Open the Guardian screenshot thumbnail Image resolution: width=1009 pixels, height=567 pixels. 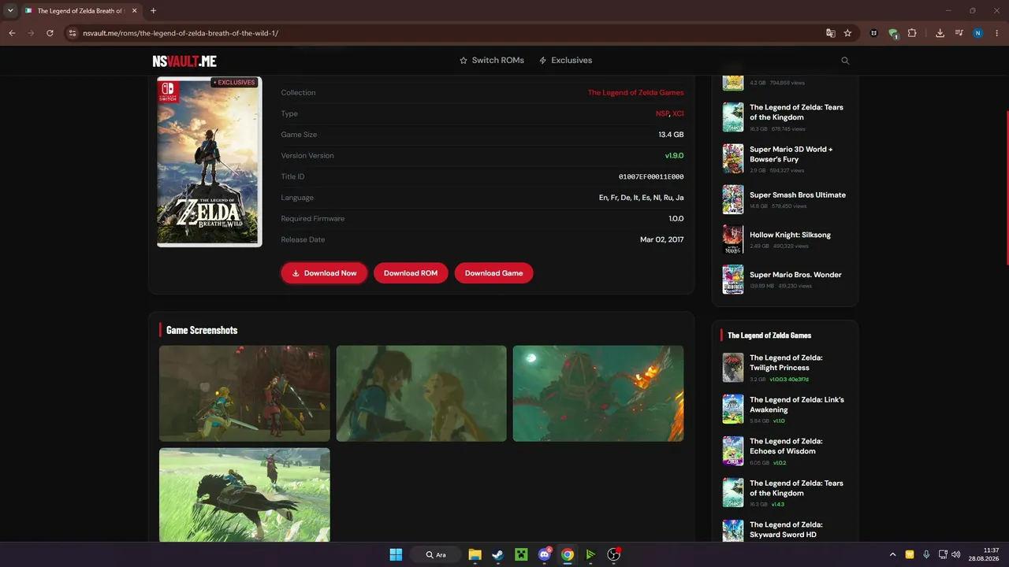[598, 394]
